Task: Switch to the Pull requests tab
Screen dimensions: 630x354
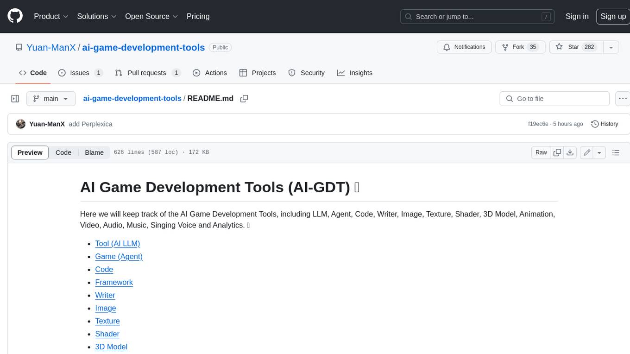Action: coord(147,73)
